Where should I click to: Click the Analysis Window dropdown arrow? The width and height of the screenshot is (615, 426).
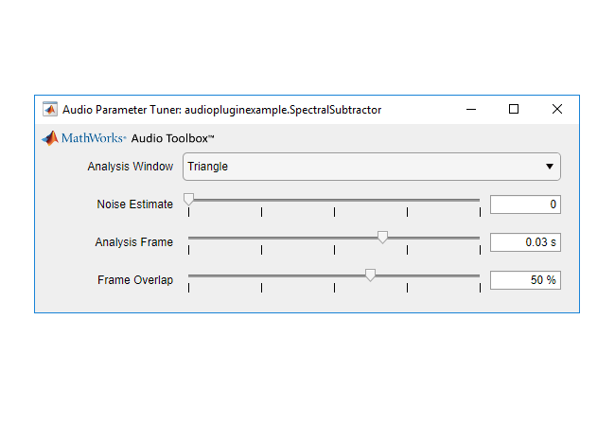pyautogui.click(x=550, y=167)
